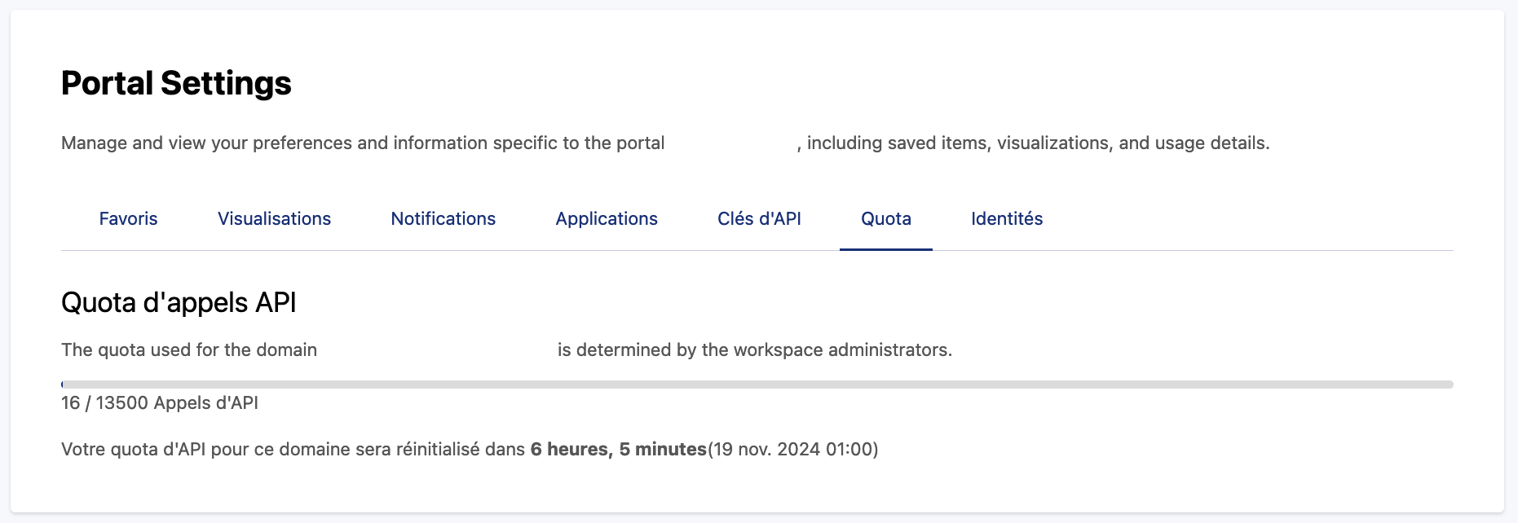Open the Clés d'API tab

759,218
